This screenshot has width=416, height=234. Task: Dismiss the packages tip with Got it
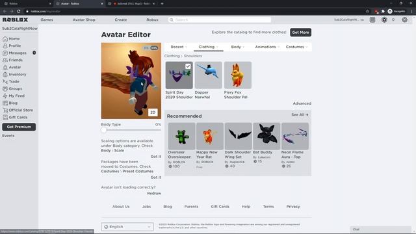point(156,177)
